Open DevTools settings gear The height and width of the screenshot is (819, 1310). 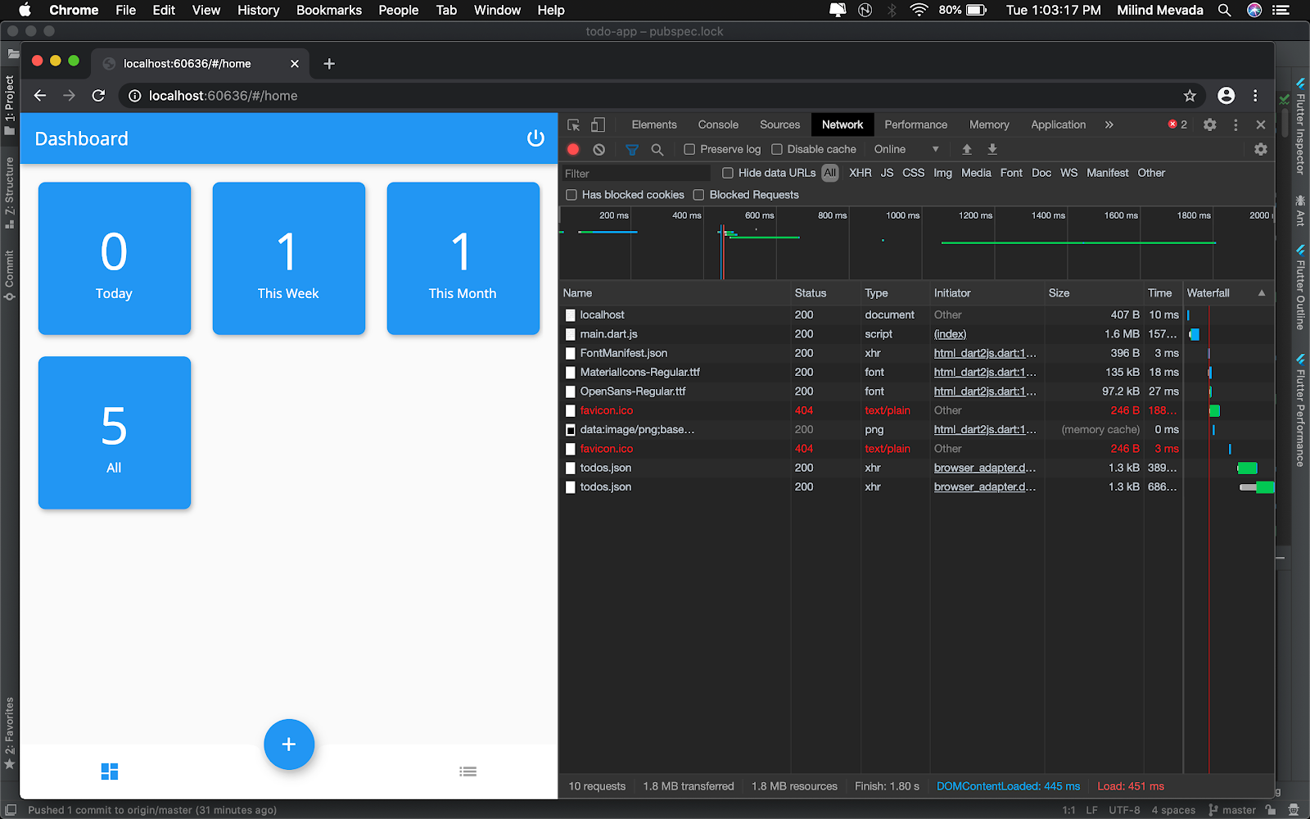pyautogui.click(x=1210, y=124)
